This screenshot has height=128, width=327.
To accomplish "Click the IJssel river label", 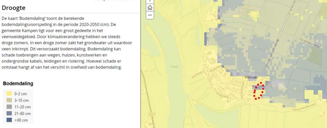I will coord(175,67).
